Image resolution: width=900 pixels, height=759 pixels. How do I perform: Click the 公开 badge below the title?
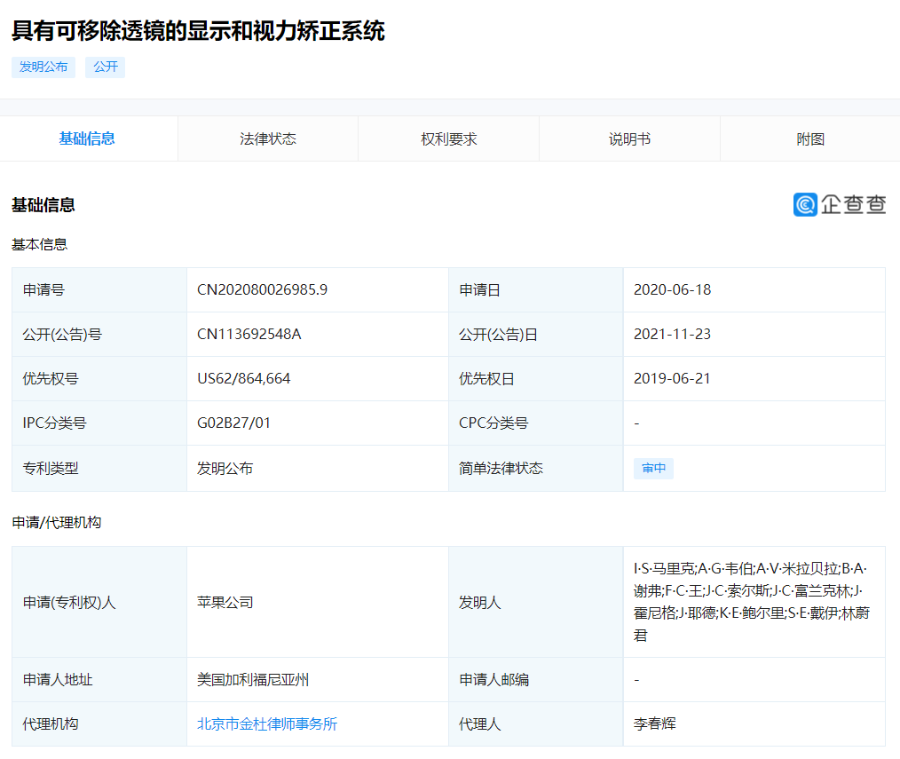pos(105,67)
